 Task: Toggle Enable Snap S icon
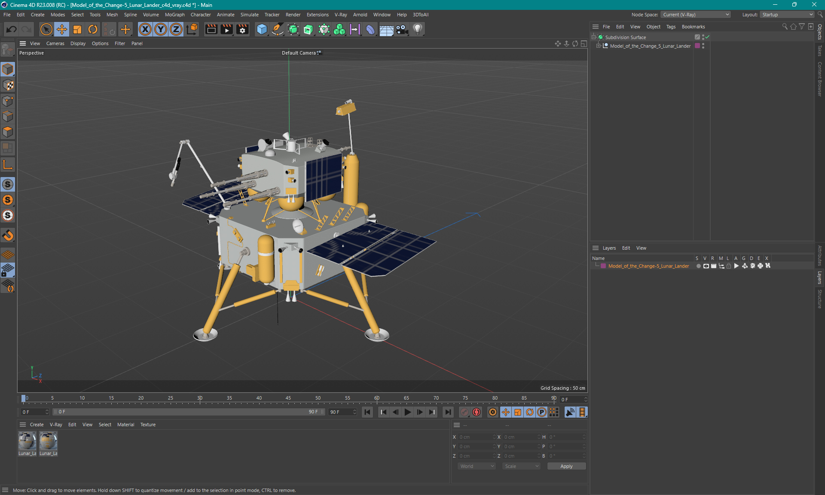[8, 184]
